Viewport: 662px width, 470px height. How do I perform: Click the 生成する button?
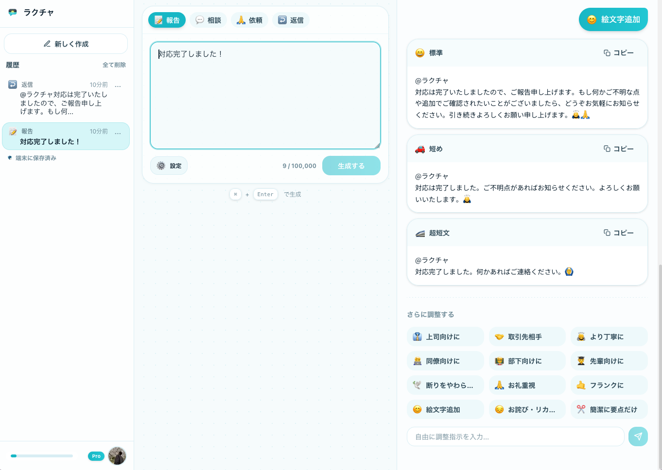pyautogui.click(x=351, y=166)
